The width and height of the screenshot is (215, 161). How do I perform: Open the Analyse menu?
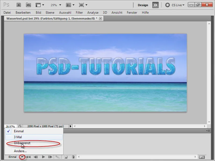pyautogui.click(x=93, y=13)
